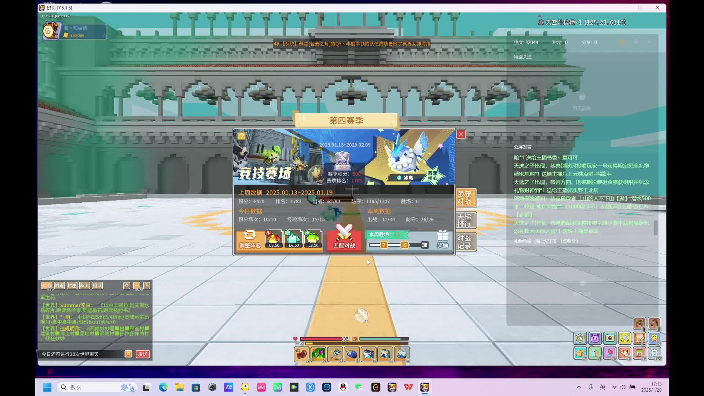Open the quest scroll icon

point(639,338)
